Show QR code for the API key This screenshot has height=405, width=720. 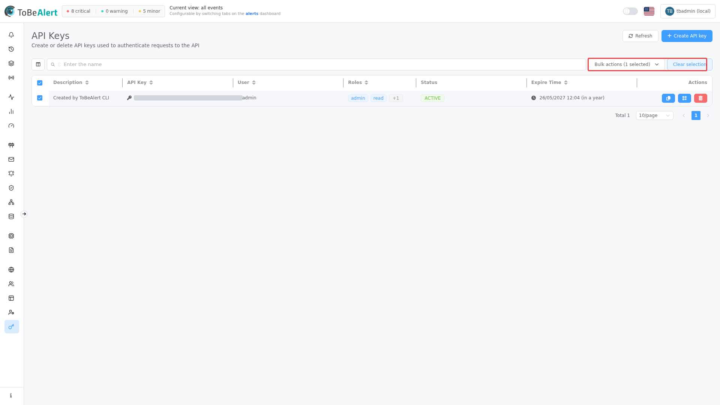pyautogui.click(x=684, y=98)
